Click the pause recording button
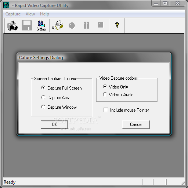Screen dimensions: 188x188 pos(86,25)
